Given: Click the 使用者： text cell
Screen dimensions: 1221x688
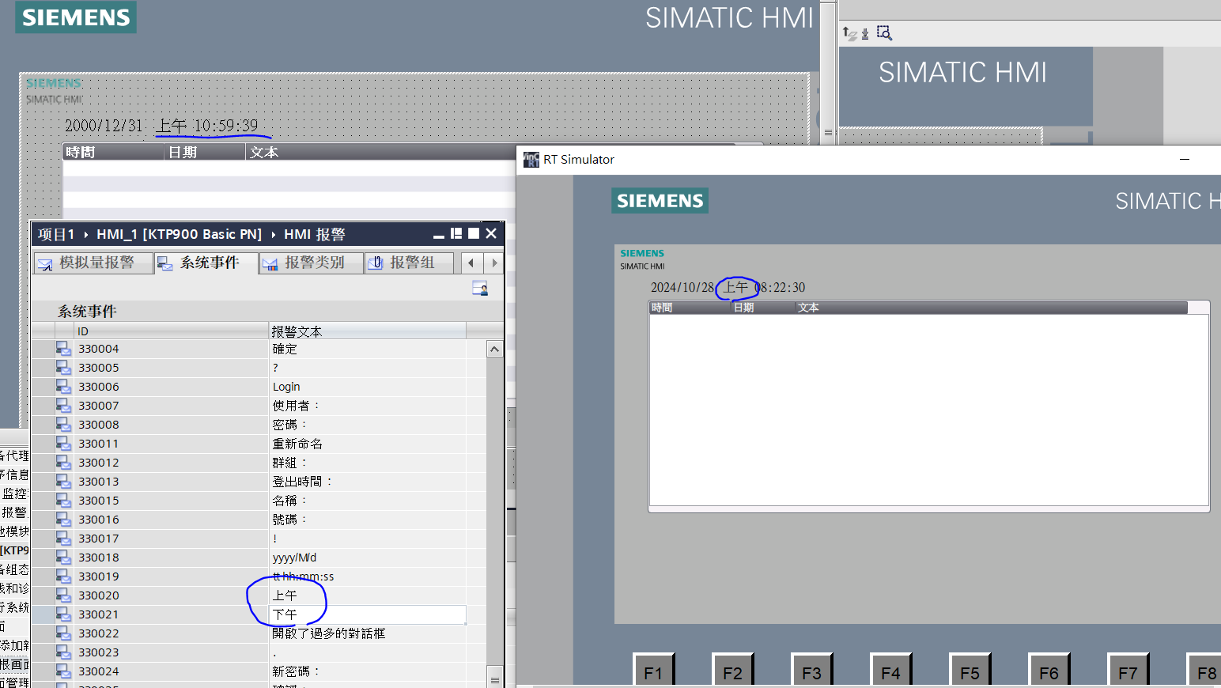Looking at the screenshot, I should [368, 405].
